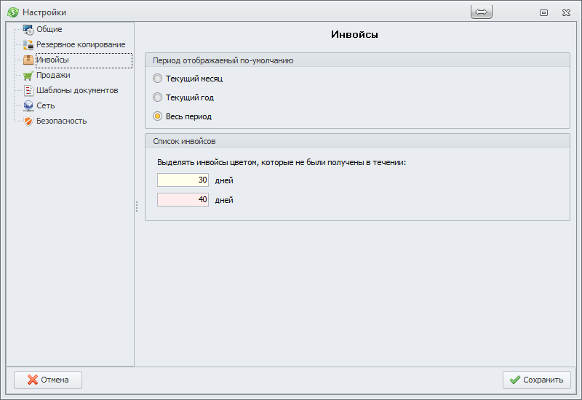Choose the Весь период option
The image size is (582, 400).
point(157,116)
